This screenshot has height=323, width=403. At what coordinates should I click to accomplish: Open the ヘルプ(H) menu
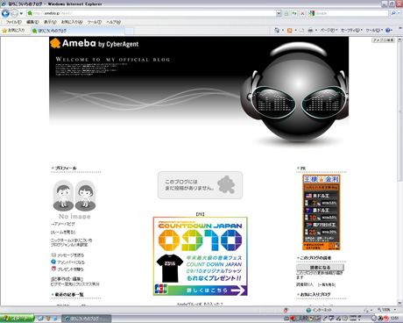pos(113,22)
